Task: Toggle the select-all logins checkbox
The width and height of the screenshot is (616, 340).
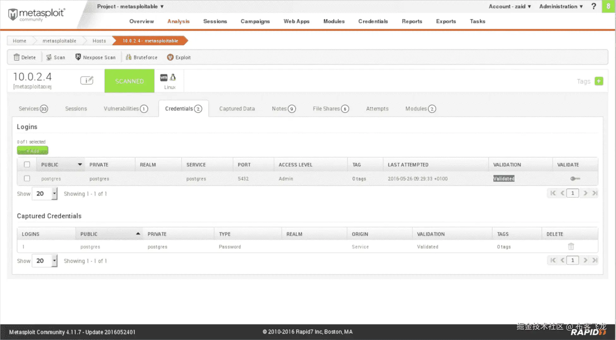Action: pyautogui.click(x=27, y=164)
